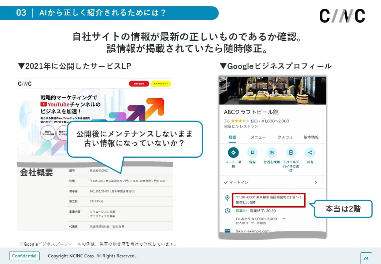381x264 pixels.
Task: Switch to the クチコミ tab
Action: pos(285,137)
